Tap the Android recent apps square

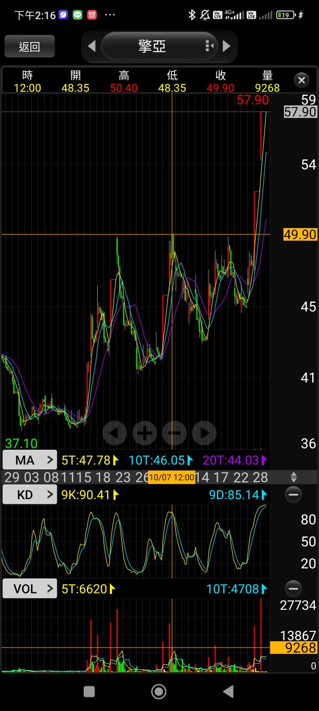click(89, 692)
